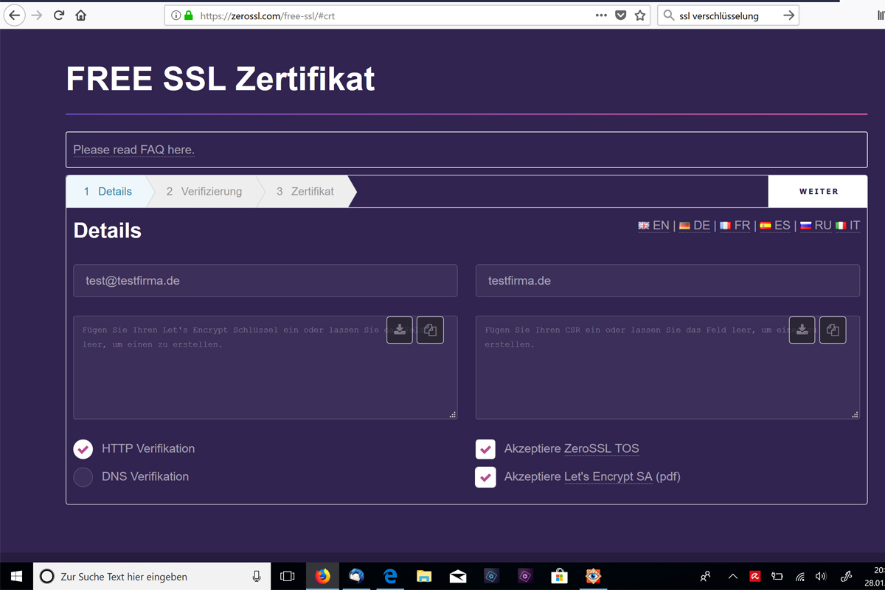Click download icon in CSR box
This screenshot has width=885, height=590.
[x=802, y=330]
